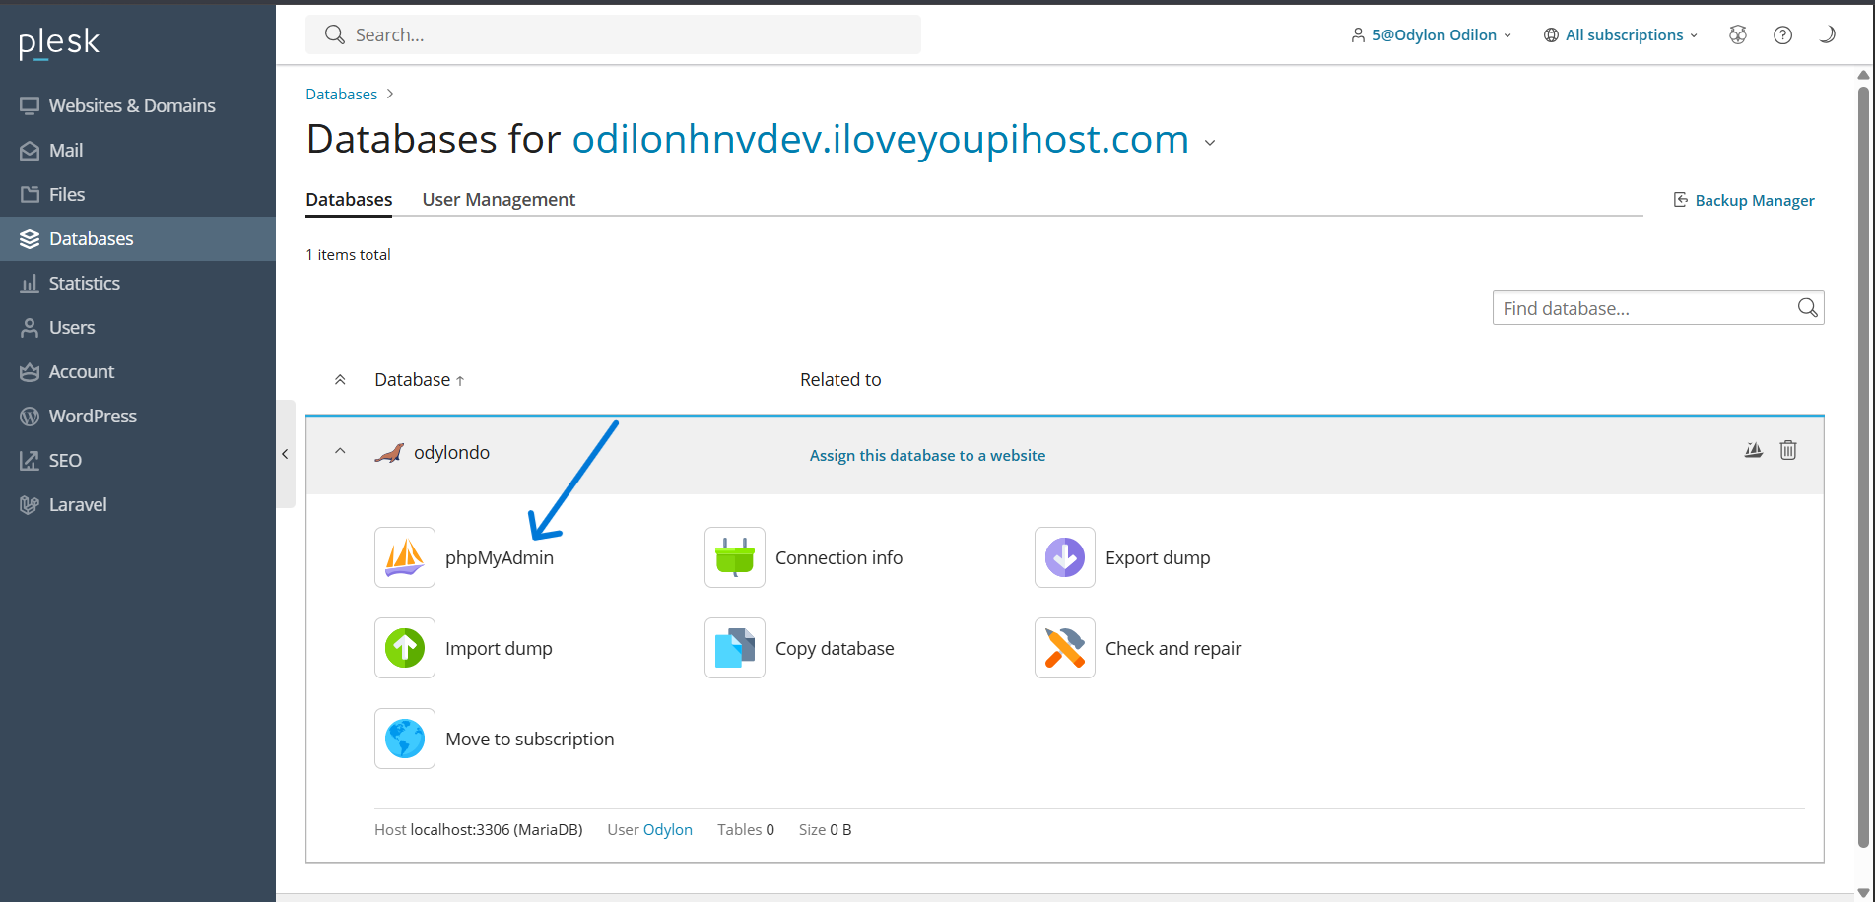Switch to the User Management tab
1875x902 pixels.
tap(499, 200)
